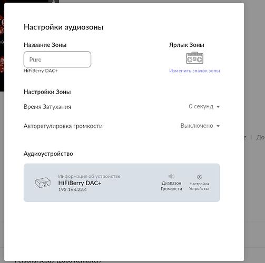Click Информация об устройстве label
The width and height of the screenshot is (265, 263).
click(x=89, y=176)
